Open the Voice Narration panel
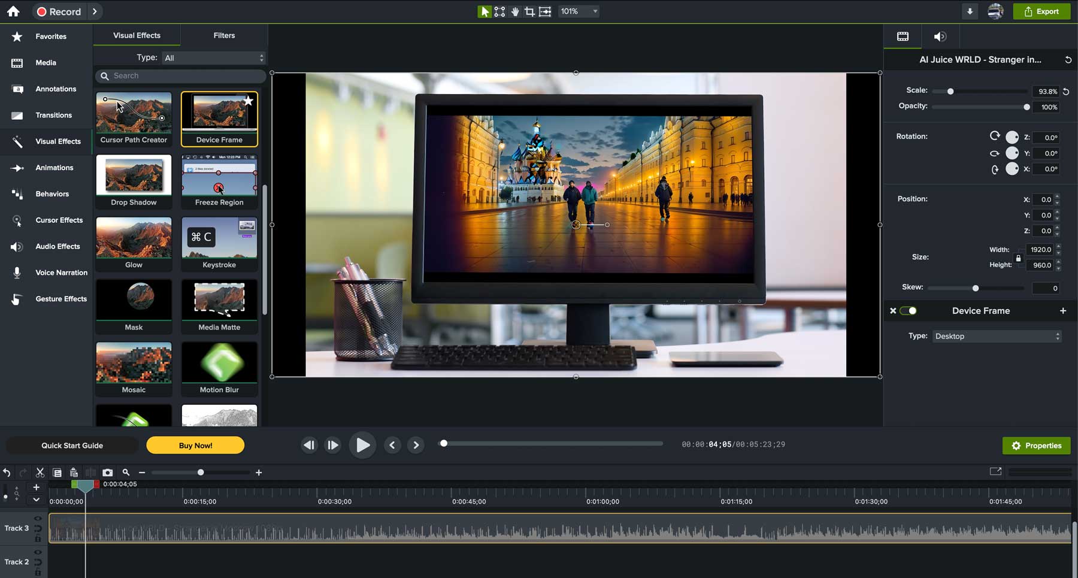Image resolution: width=1078 pixels, height=578 pixels. click(61, 272)
